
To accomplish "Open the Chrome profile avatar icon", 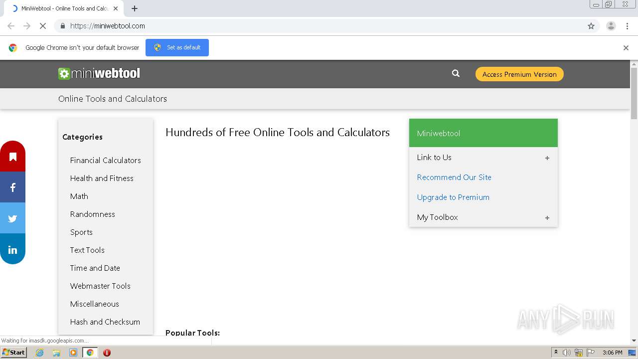I will pyautogui.click(x=611, y=26).
